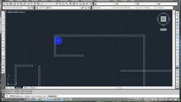Select the Fillet modify tool
This screenshot has width=181, height=102.
177,59
